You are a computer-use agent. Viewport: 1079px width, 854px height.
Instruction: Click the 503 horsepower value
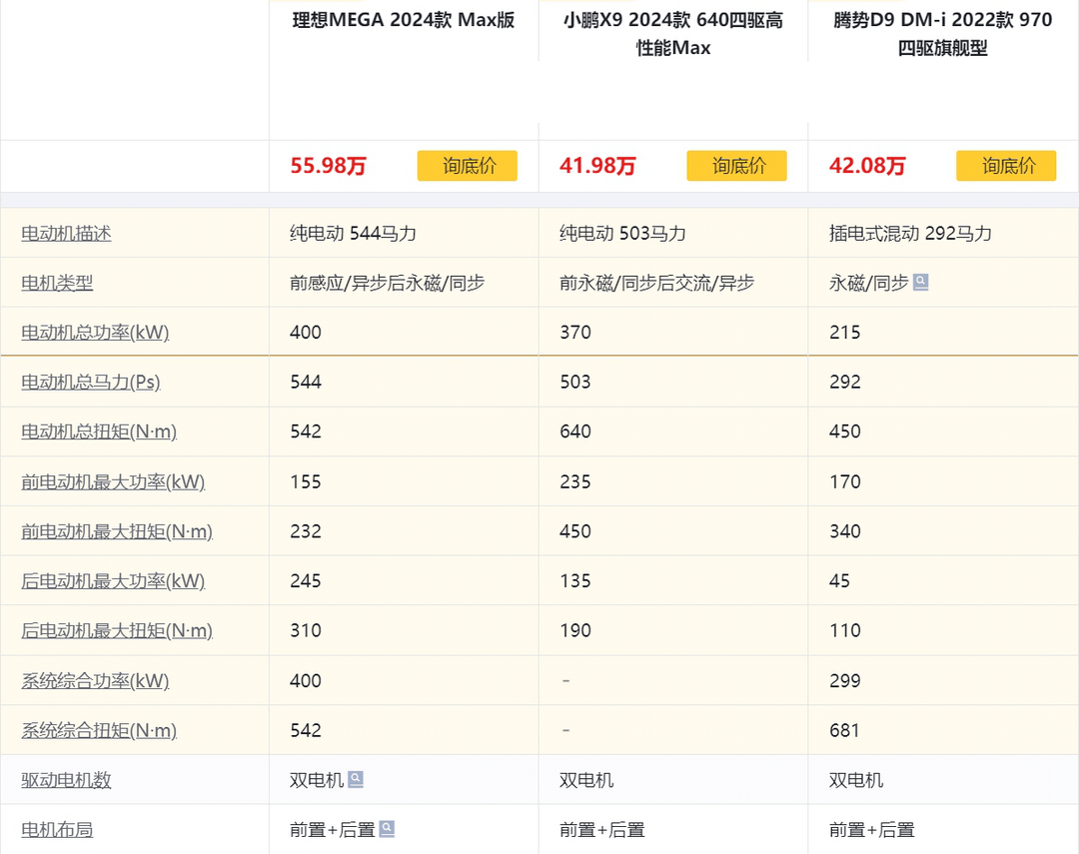click(575, 382)
